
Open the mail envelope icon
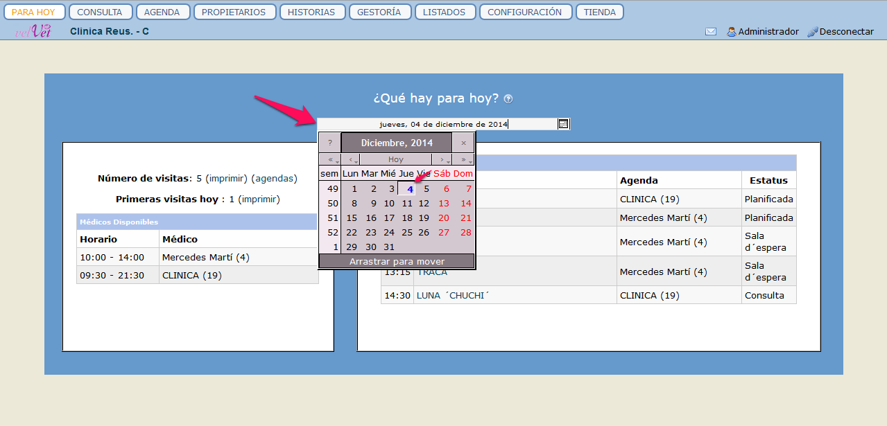pos(711,31)
